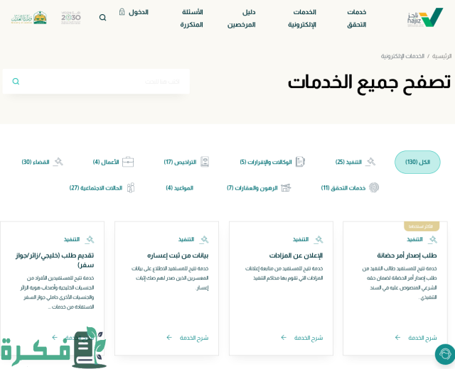This screenshot has width=455, height=369.
Task: Click the lock icon beside الدخول
Action: tap(122, 12)
